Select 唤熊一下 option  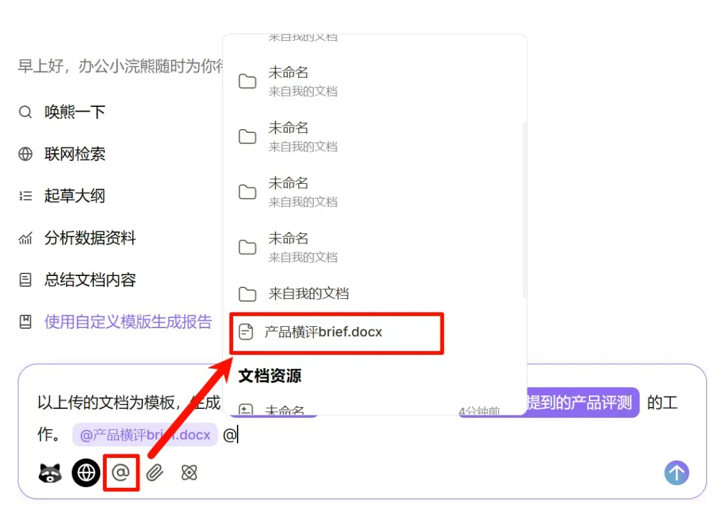[x=75, y=112]
